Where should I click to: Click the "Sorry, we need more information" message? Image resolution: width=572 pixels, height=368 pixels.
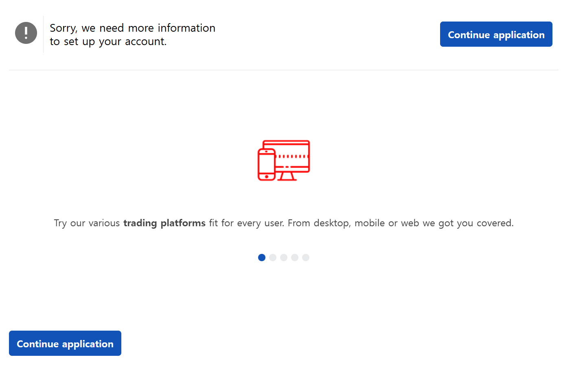tap(132, 28)
